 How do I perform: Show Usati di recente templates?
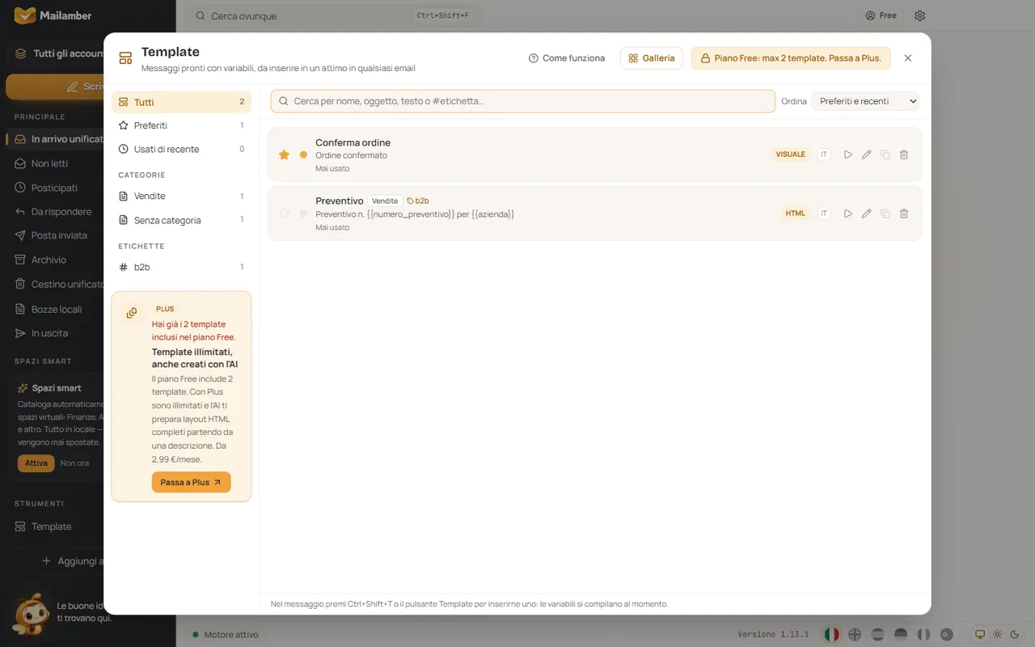(181, 149)
